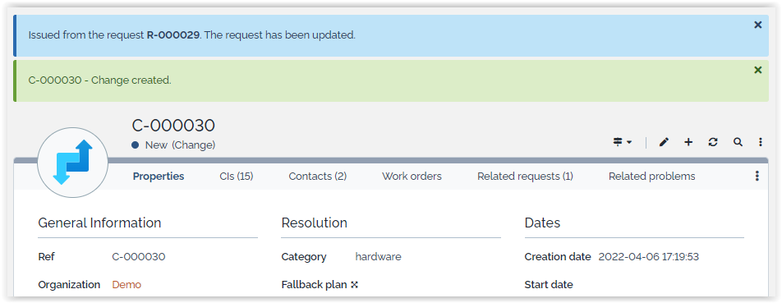Switch to the CIs (15) tab
Screen dimensions: 782x303
(x=237, y=177)
